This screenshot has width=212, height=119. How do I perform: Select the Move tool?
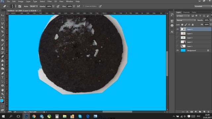pos(2,16)
